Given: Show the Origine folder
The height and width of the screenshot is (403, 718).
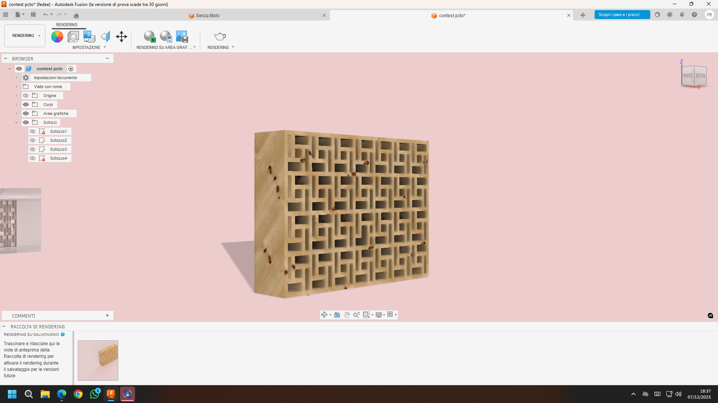Looking at the screenshot, I should click(26, 96).
